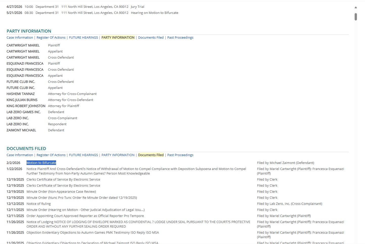
Task: Click ESQUENAZI FRANCESCA in the Plaintiff row
Action: [25, 64]
